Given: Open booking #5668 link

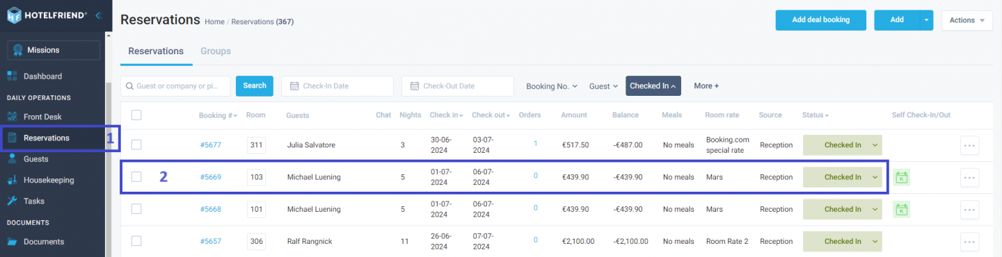Looking at the screenshot, I should (x=210, y=209).
